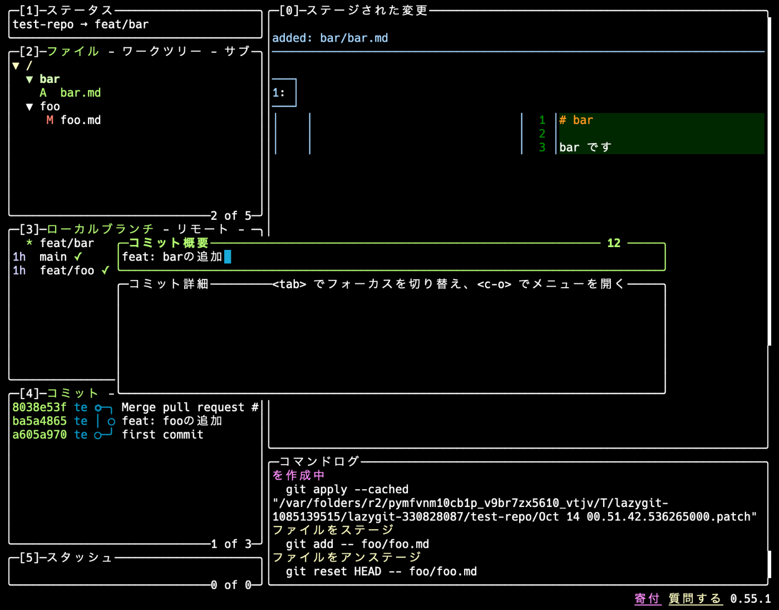Collapse the bar folder tree arrow

(x=29, y=80)
